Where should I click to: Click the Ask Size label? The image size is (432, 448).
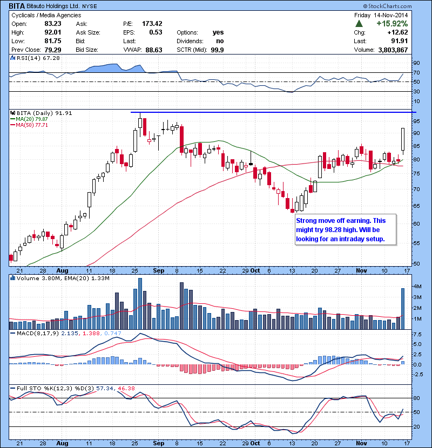[x=88, y=32]
